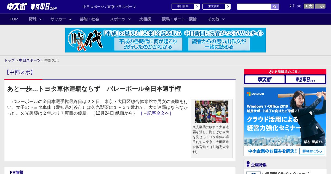Click the 新聞購読のご案内 header icon

click(x=271, y=72)
